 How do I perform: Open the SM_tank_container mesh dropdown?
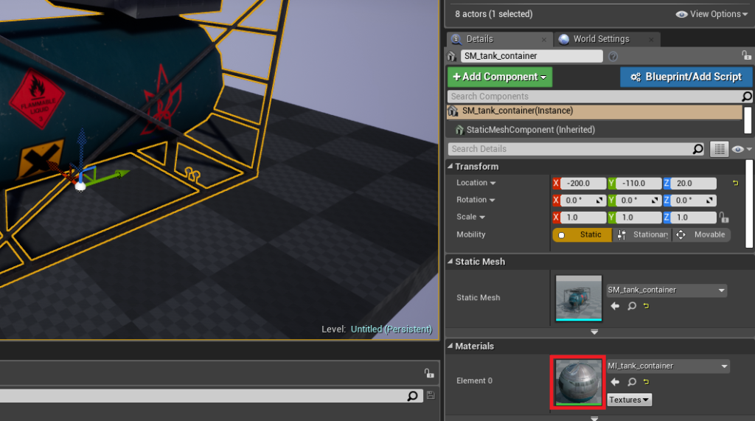point(667,290)
